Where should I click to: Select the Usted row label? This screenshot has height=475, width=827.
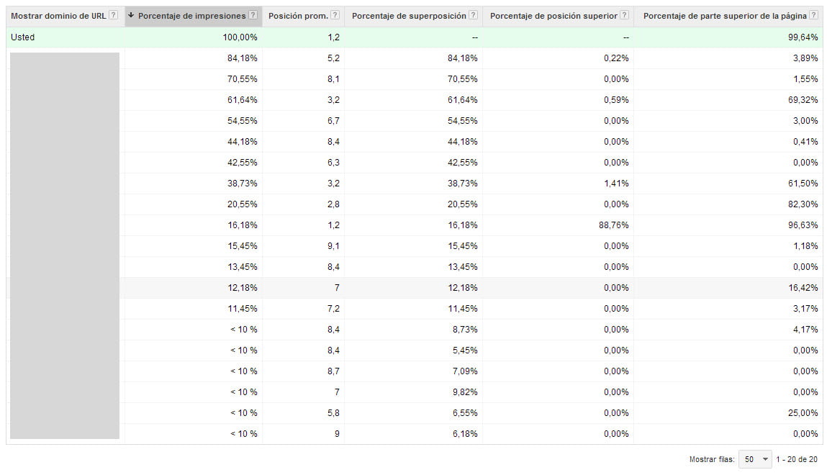22,37
